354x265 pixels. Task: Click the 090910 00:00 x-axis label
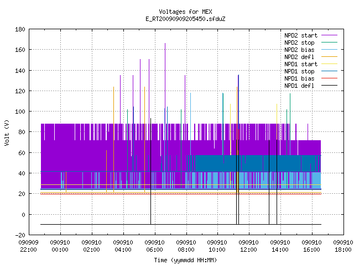(60, 246)
